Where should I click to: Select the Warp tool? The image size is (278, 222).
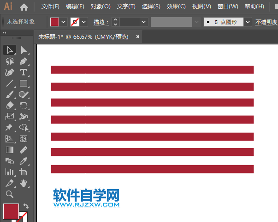pyautogui.click(x=24, y=117)
